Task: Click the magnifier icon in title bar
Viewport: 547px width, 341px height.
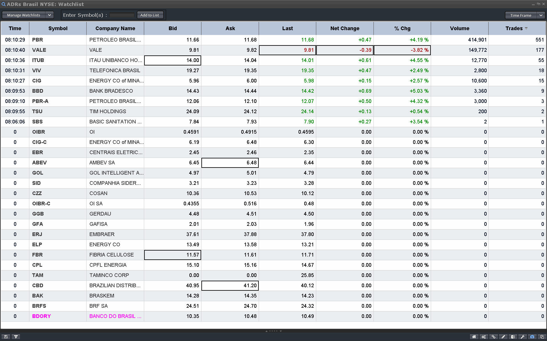Action: pyautogui.click(x=3, y=4)
